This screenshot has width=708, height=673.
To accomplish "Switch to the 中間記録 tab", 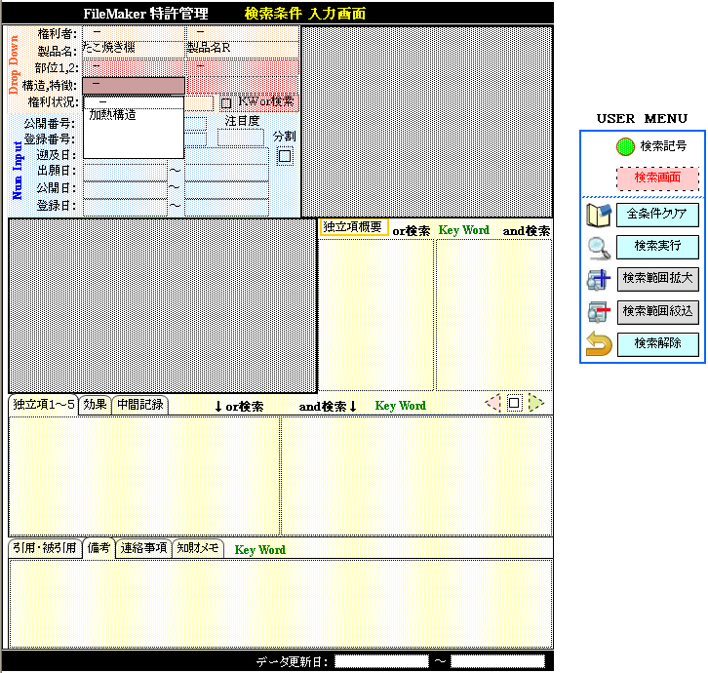I will 140,405.
